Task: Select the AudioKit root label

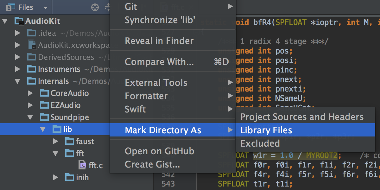Action: [x=43, y=22]
